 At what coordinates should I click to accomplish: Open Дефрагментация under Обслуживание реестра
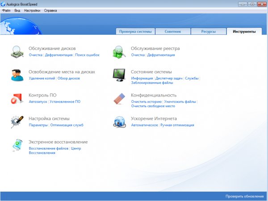pos(161,55)
